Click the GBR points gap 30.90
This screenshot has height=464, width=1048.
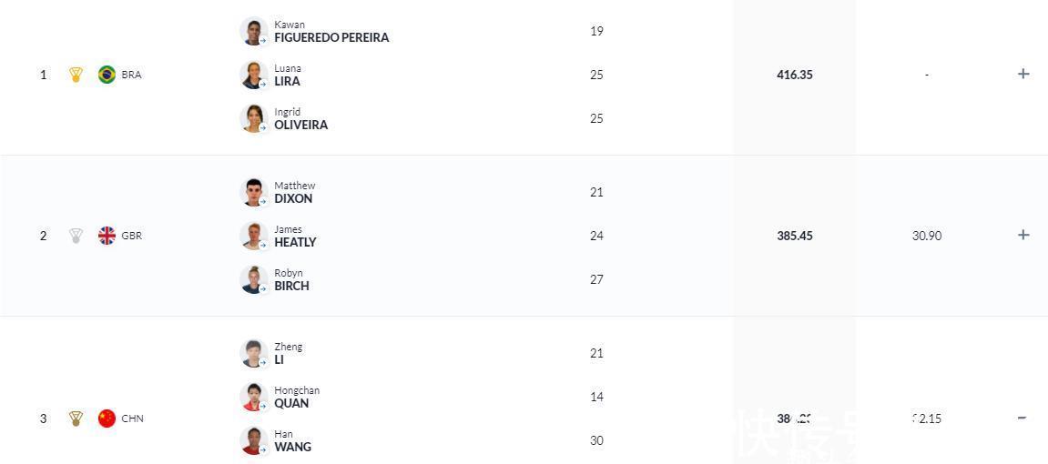click(x=927, y=236)
